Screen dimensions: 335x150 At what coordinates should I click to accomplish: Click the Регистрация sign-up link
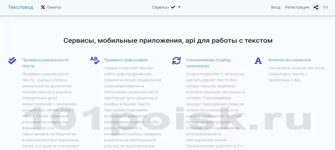point(297,7)
